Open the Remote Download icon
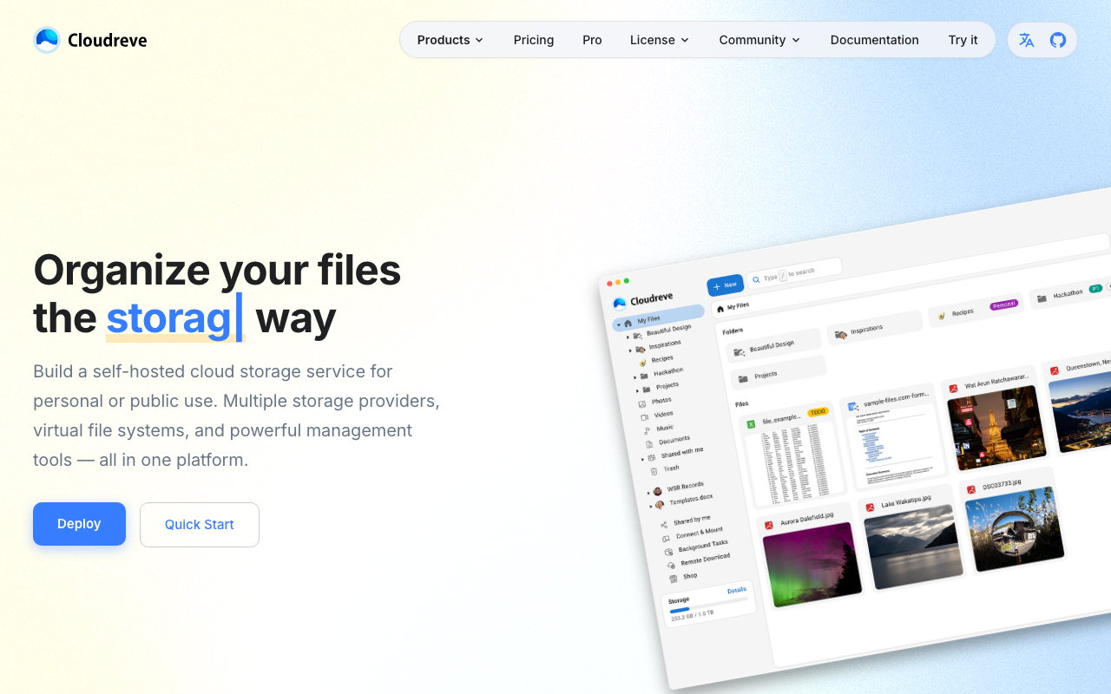Viewport: 1111px width, 694px height. click(670, 565)
